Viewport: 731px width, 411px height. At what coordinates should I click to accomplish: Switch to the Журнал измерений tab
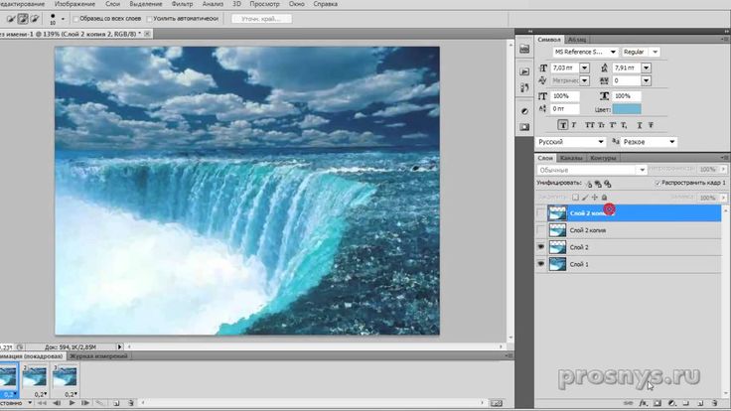(x=98, y=356)
